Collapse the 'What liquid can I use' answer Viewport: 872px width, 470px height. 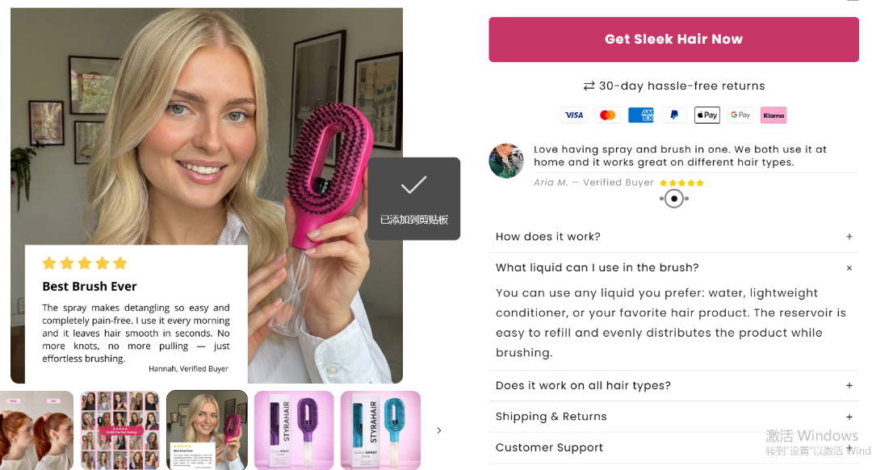pyautogui.click(x=849, y=268)
